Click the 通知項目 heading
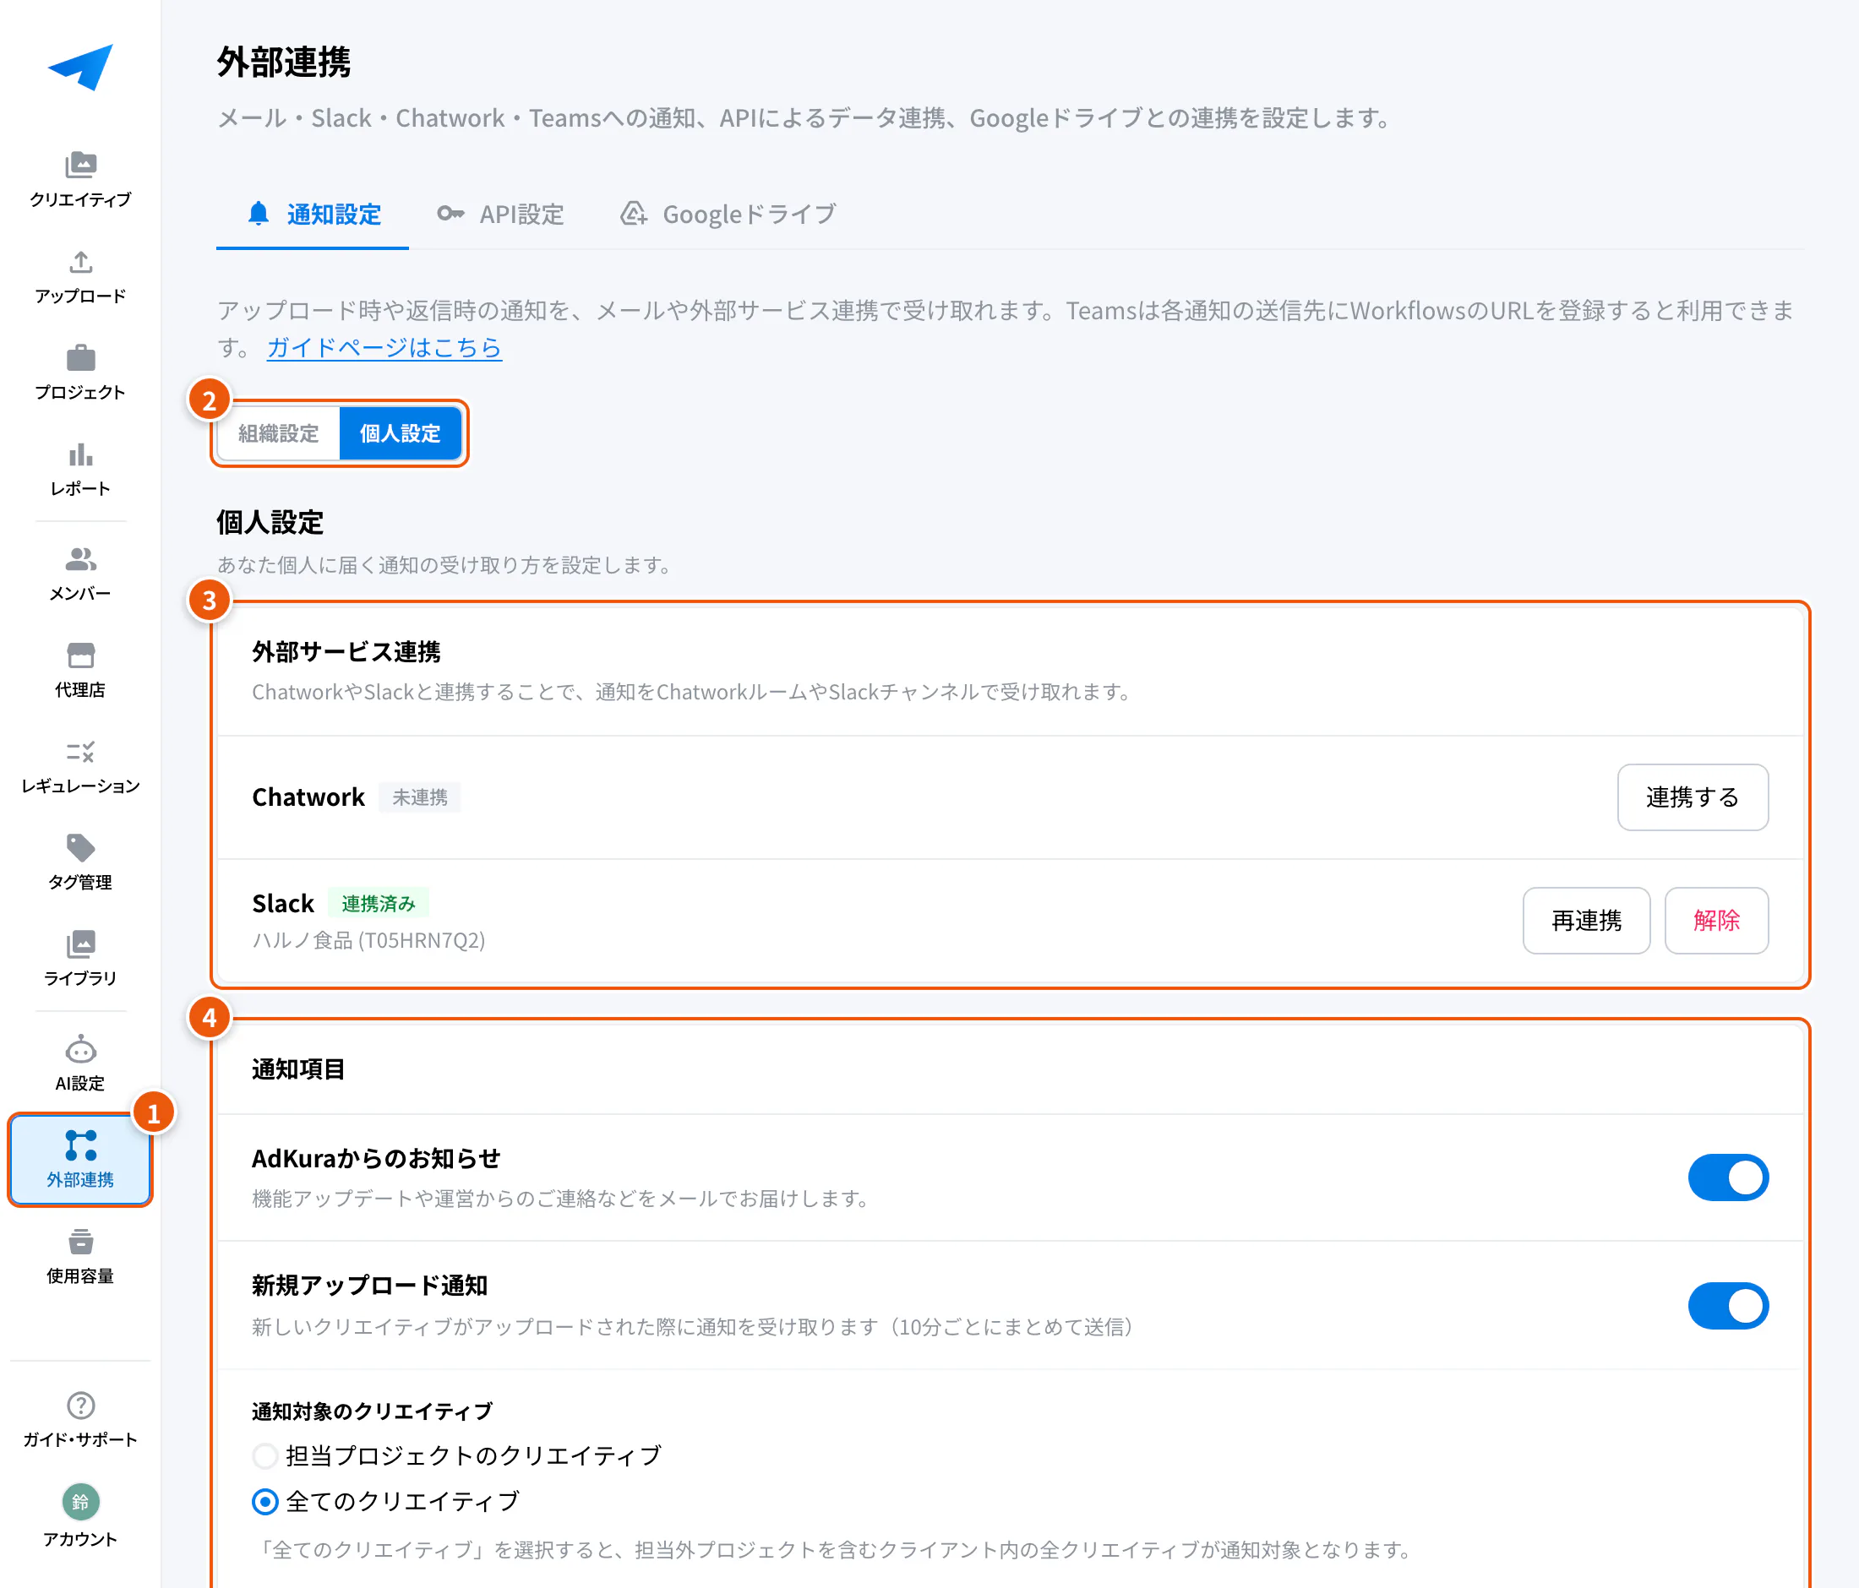1859x1588 pixels. pos(299,1069)
